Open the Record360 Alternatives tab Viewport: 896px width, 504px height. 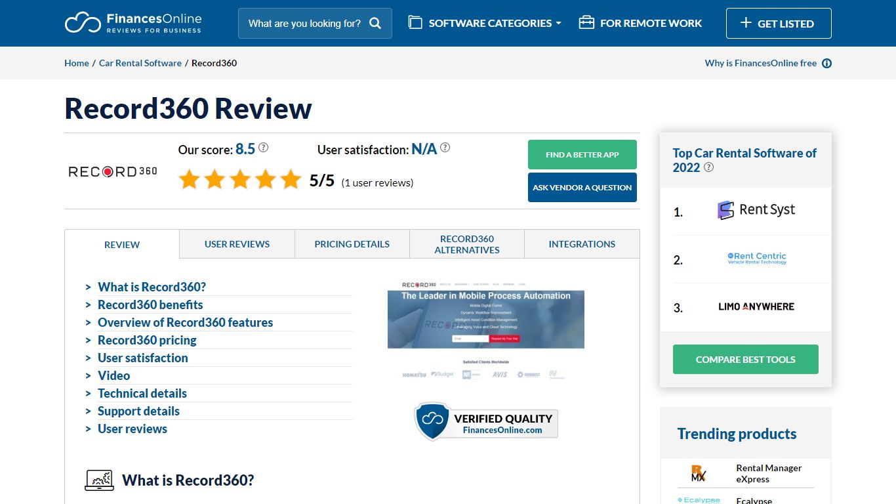click(x=467, y=243)
